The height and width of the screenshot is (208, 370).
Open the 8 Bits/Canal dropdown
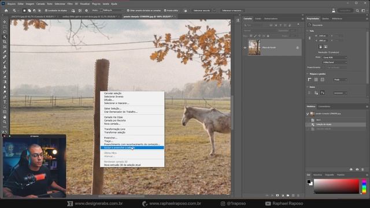[x=335, y=62]
